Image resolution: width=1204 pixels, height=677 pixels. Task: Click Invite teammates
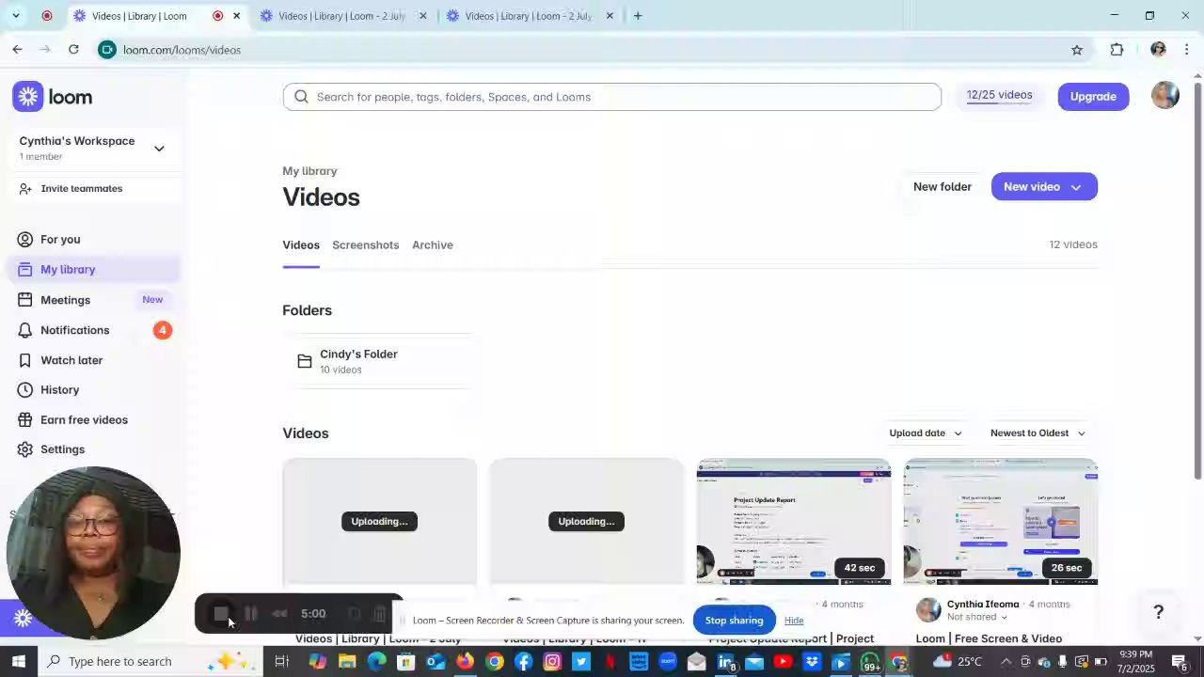click(x=81, y=188)
